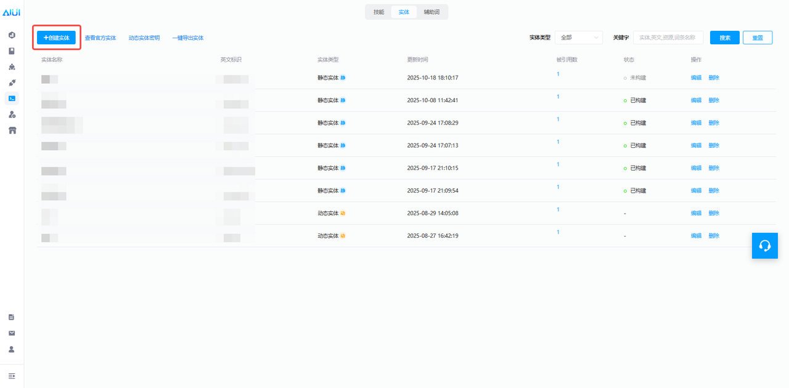The height and width of the screenshot is (388, 789).
Task: Click the 静 badge in the 2025-09-24 17:08:29 row
Action: tap(343, 123)
